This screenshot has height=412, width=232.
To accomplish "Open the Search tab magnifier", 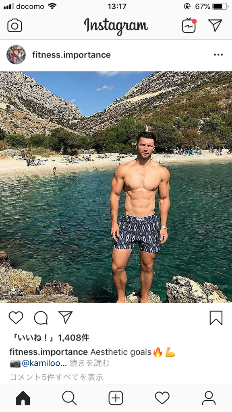I will click(69, 398).
